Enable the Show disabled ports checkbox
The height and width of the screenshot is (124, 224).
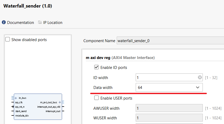pos(8,40)
